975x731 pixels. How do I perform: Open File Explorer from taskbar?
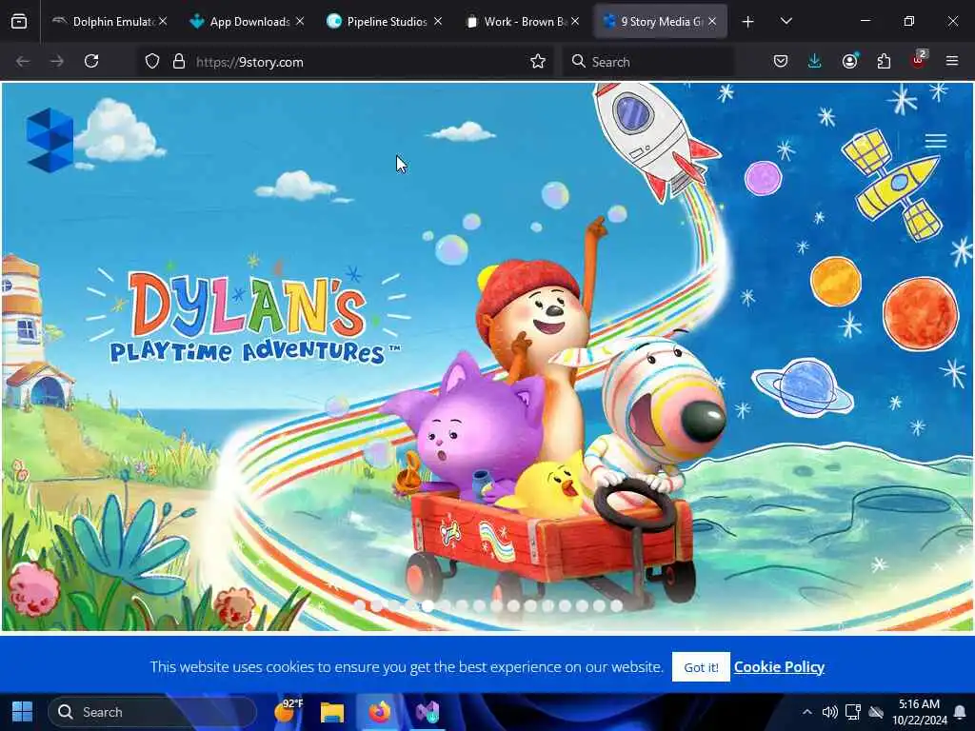click(332, 712)
